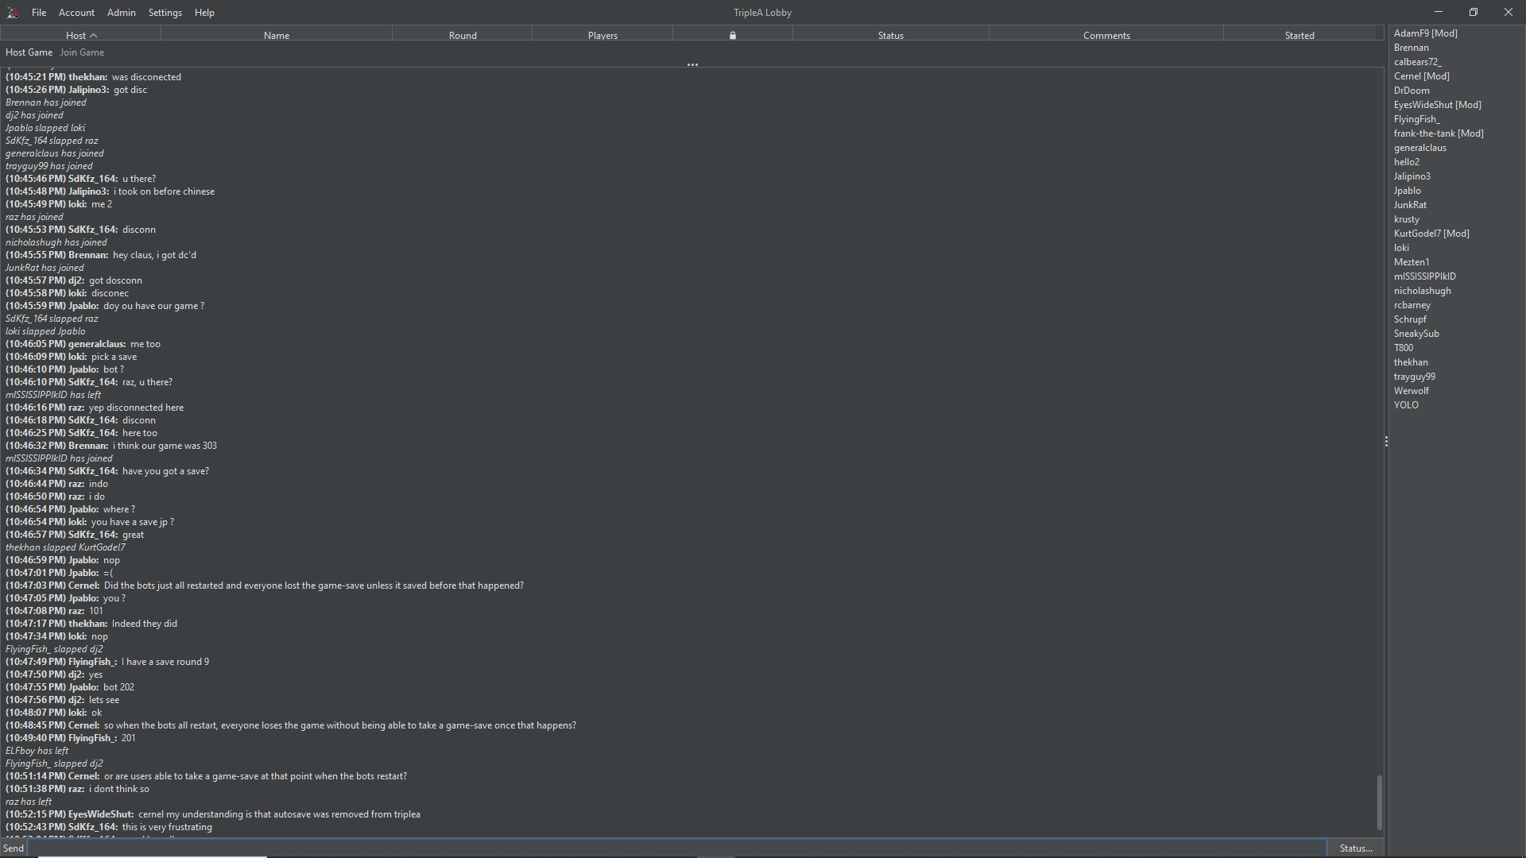
Task: Sort the game list by Comments
Action: tap(1106, 35)
